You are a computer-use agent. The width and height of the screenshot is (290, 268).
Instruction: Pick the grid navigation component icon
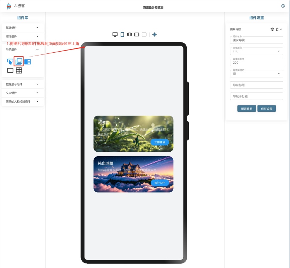[19, 70]
